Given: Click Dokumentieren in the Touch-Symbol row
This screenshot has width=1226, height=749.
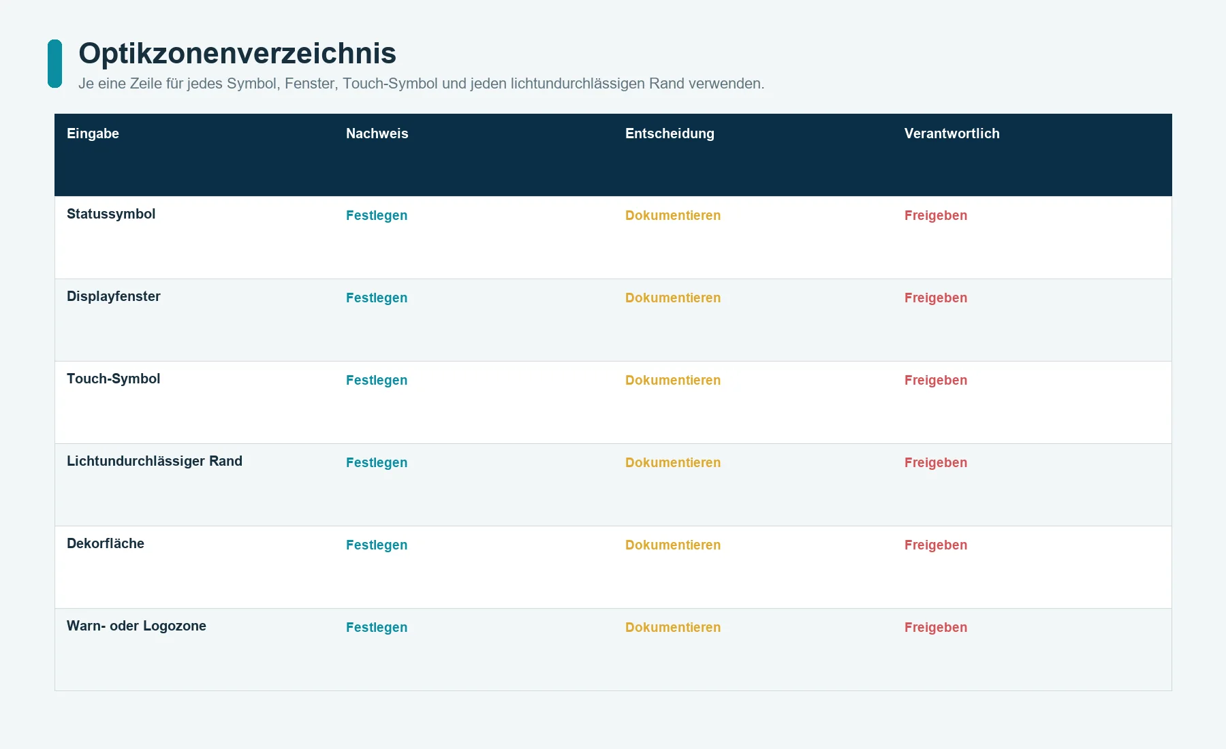Looking at the screenshot, I should click(x=673, y=380).
